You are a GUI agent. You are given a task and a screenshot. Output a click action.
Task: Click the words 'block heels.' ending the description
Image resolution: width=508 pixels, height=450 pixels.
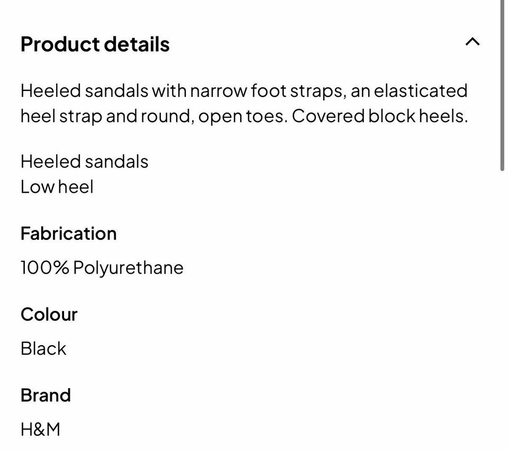coord(418,116)
